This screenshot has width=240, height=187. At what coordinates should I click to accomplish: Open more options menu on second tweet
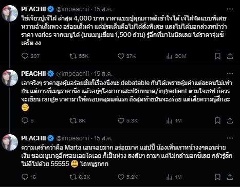(x=230, y=74)
